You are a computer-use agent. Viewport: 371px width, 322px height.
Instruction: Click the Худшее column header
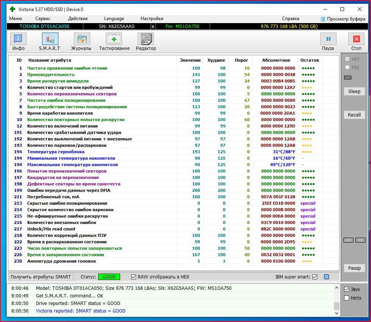[216, 60]
